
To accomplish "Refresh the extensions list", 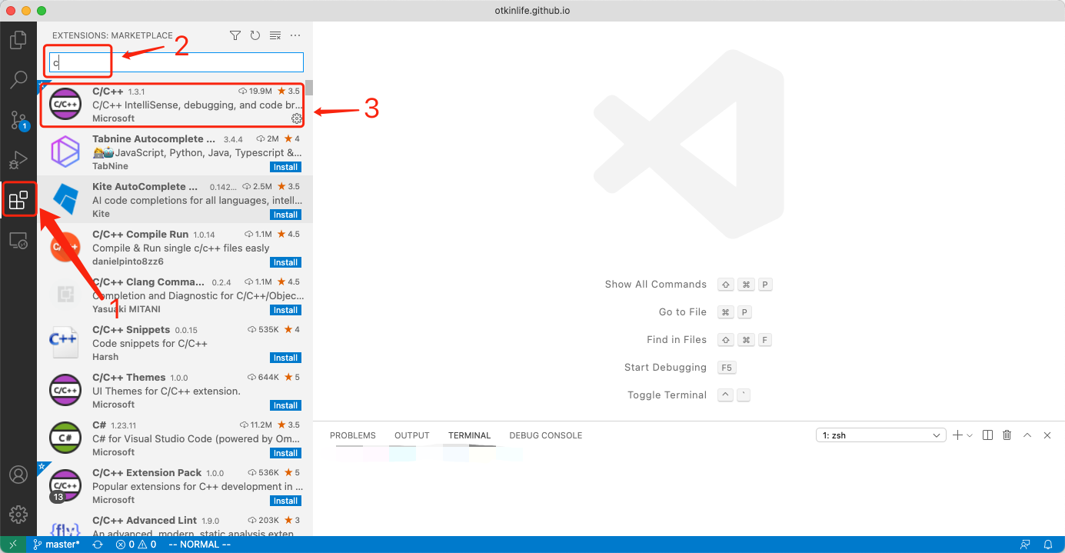I will click(x=255, y=35).
